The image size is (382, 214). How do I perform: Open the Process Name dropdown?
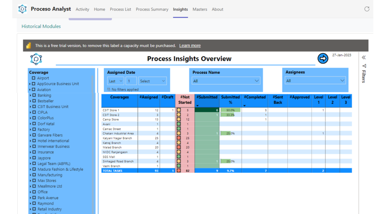[x=226, y=81]
